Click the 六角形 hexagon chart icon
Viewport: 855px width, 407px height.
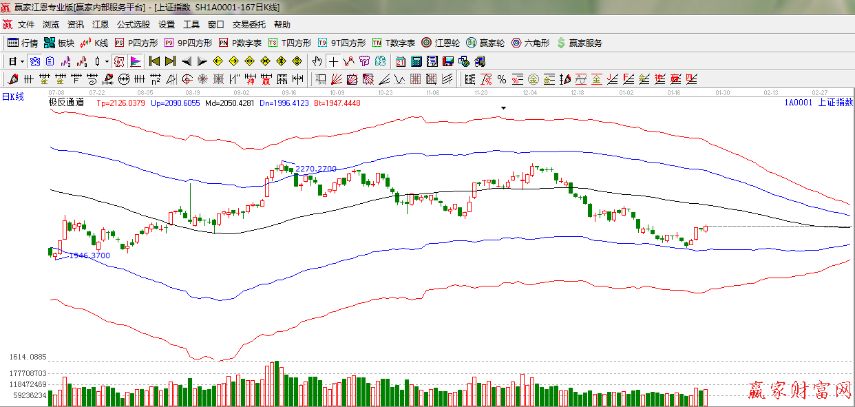point(529,43)
